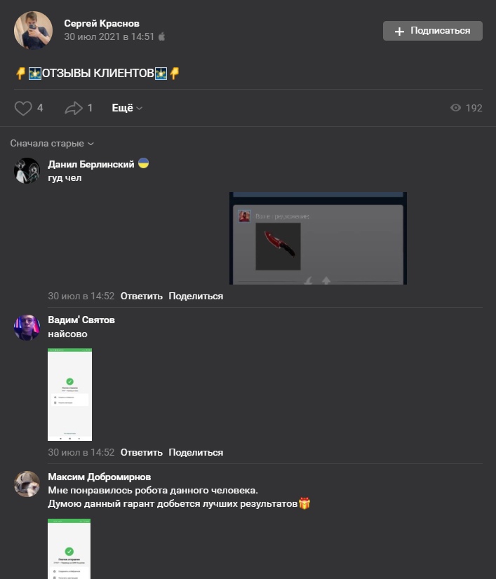Like the post with the heart icon
The image size is (496, 579).
coord(23,108)
